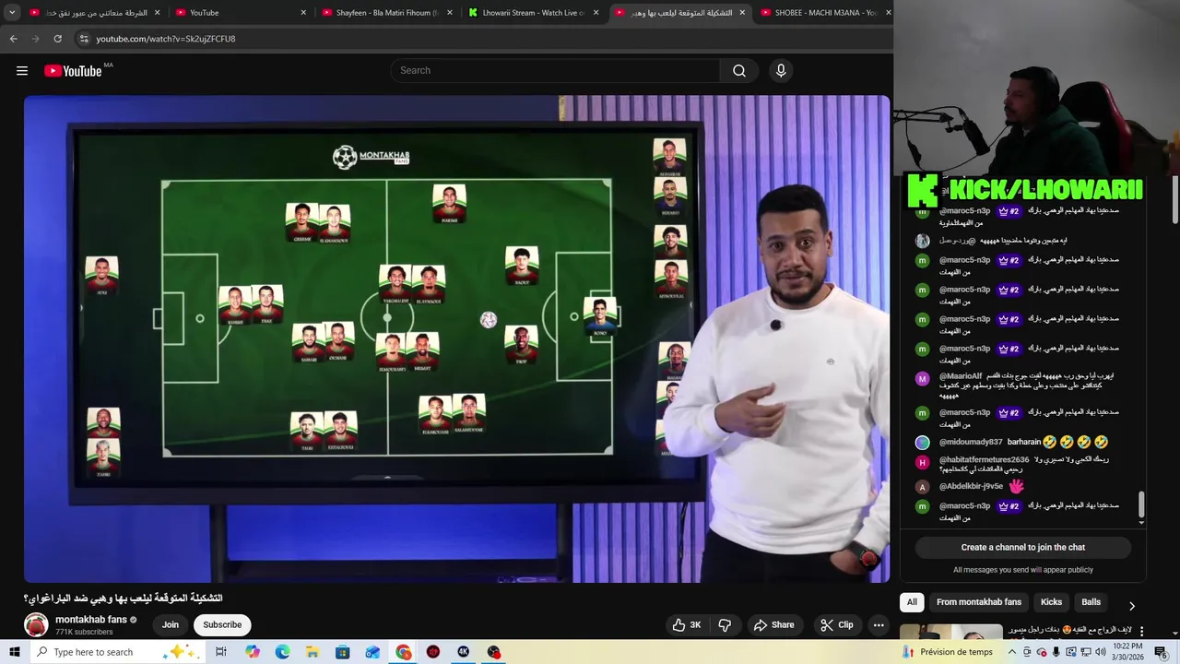Click the video title below the player
The image size is (1180, 664).
point(124,599)
